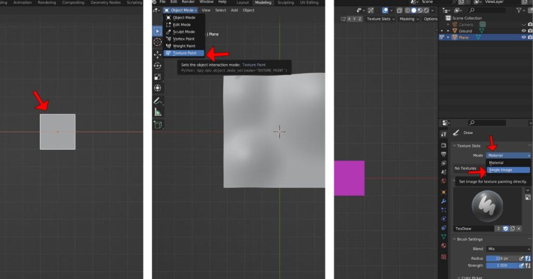
Task: Open the Select menu in viewport header
Action: point(221,10)
